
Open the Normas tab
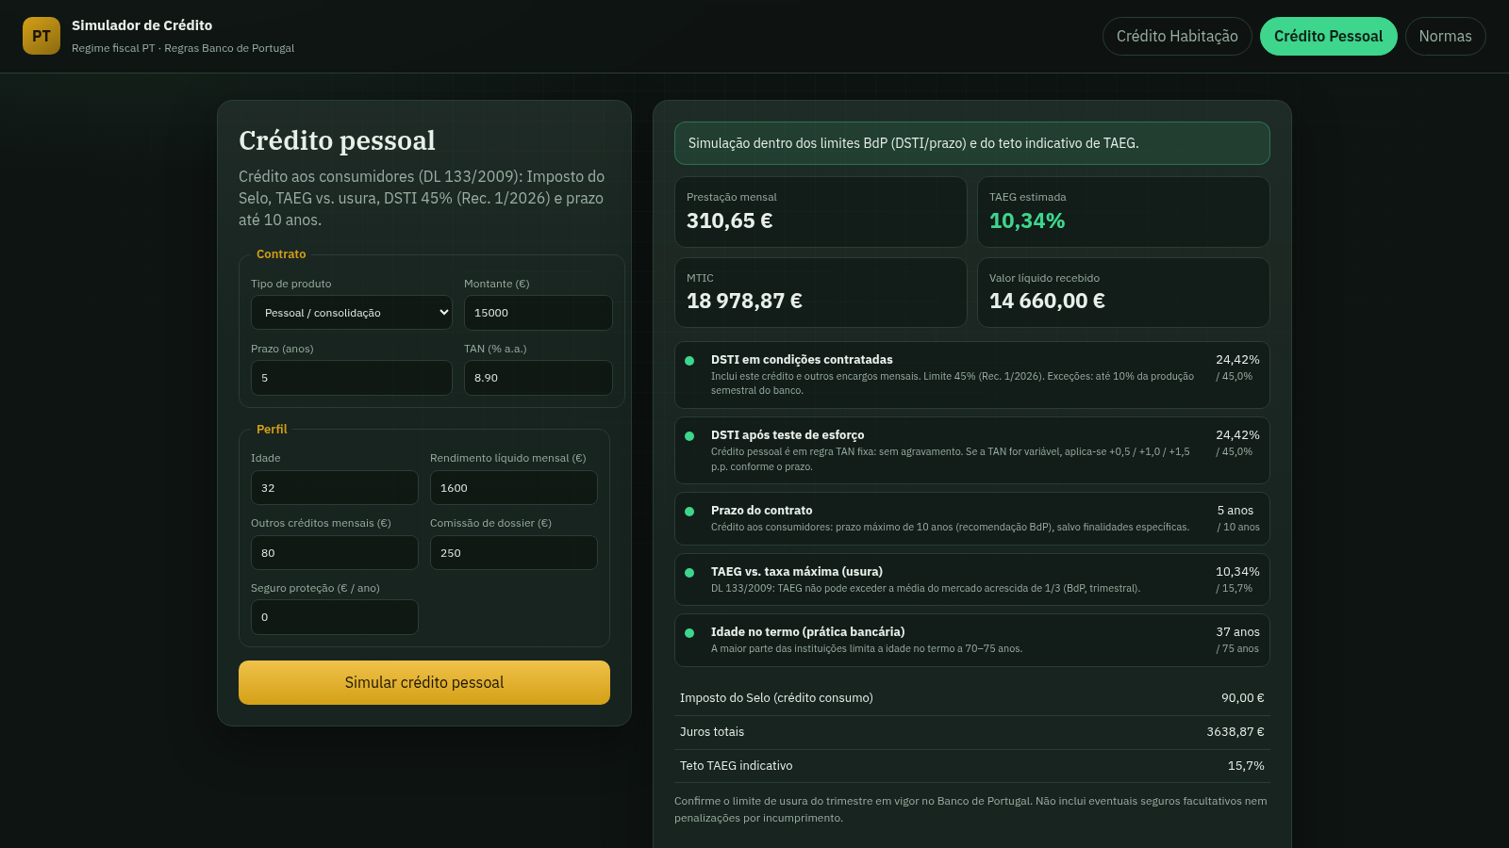(1445, 36)
